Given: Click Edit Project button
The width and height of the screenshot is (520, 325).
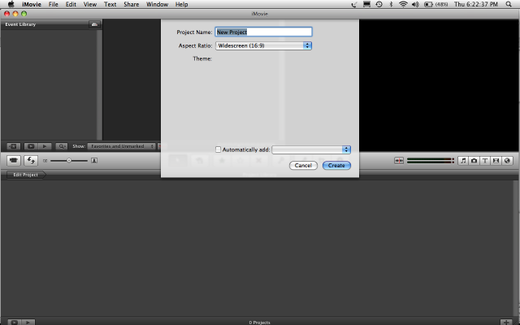Looking at the screenshot, I should point(26,175).
